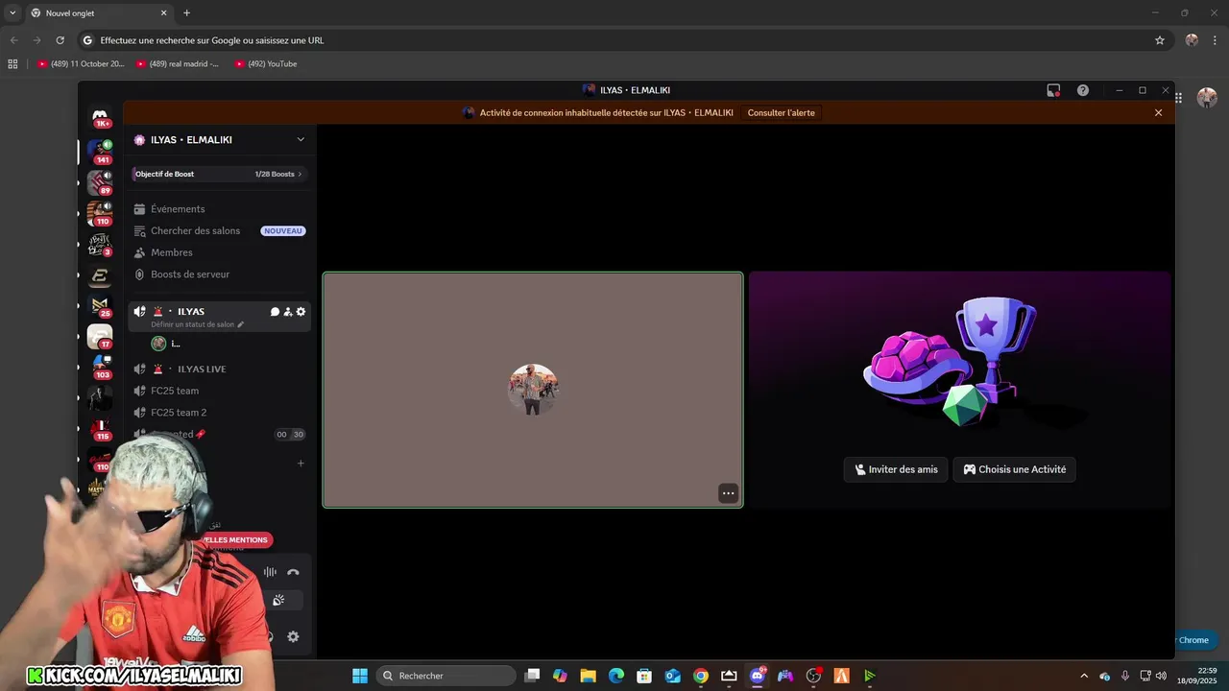Select the Nouvel onglet tab

point(98,13)
